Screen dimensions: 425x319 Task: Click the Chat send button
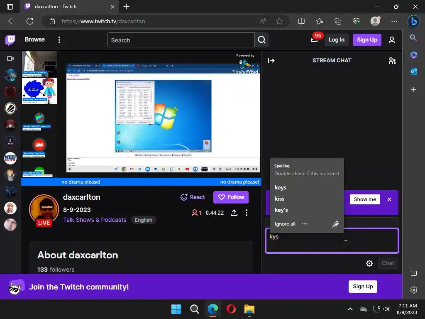388,263
